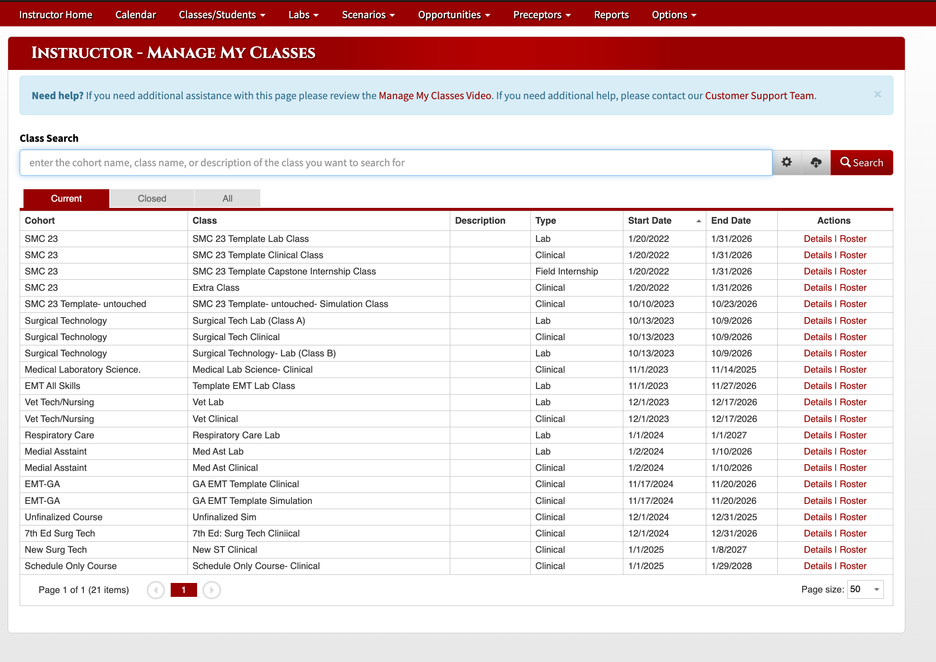Open the Page size dropdown
This screenshot has width=936, height=662.
[866, 589]
